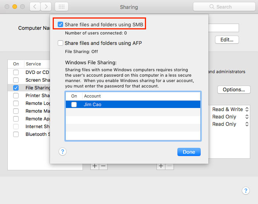Click the Search field in the toolbar

[x=224, y=7]
